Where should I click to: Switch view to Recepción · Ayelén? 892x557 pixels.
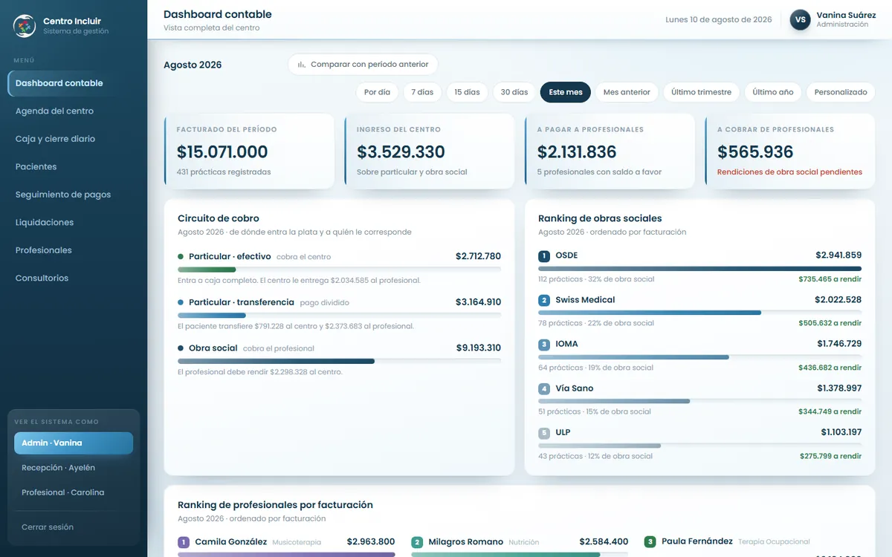[x=74, y=468]
